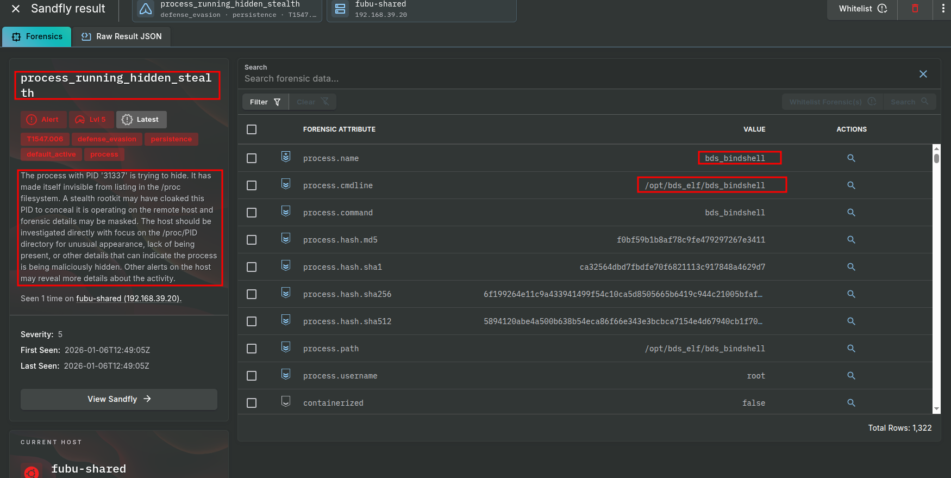
Task: Focus the Search forensic data input field
Action: coord(576,79)
